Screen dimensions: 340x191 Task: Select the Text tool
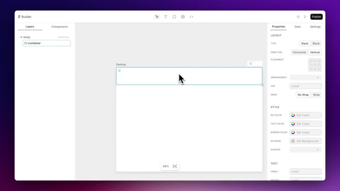165,17
